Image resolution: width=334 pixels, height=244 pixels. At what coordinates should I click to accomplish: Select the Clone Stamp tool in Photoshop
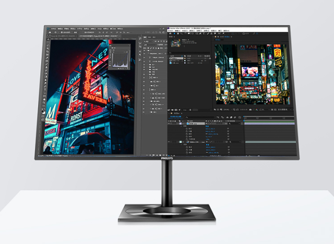46,67
